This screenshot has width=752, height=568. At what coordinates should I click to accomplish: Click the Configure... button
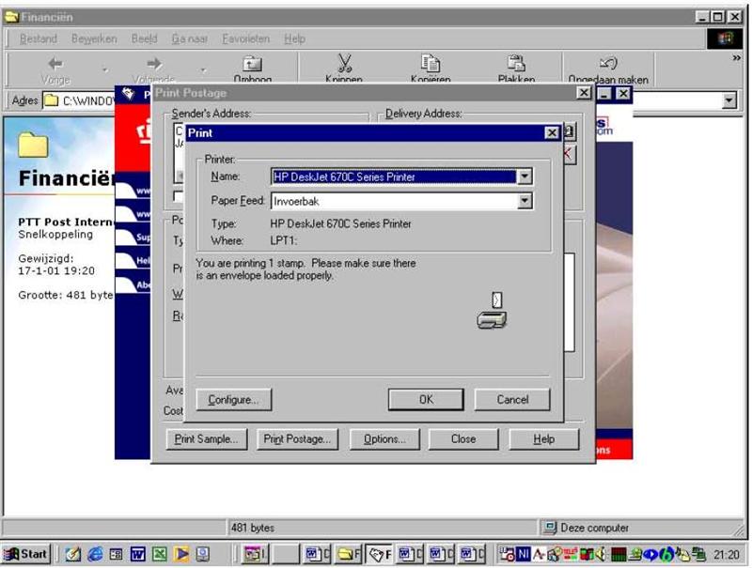point(233,399)
